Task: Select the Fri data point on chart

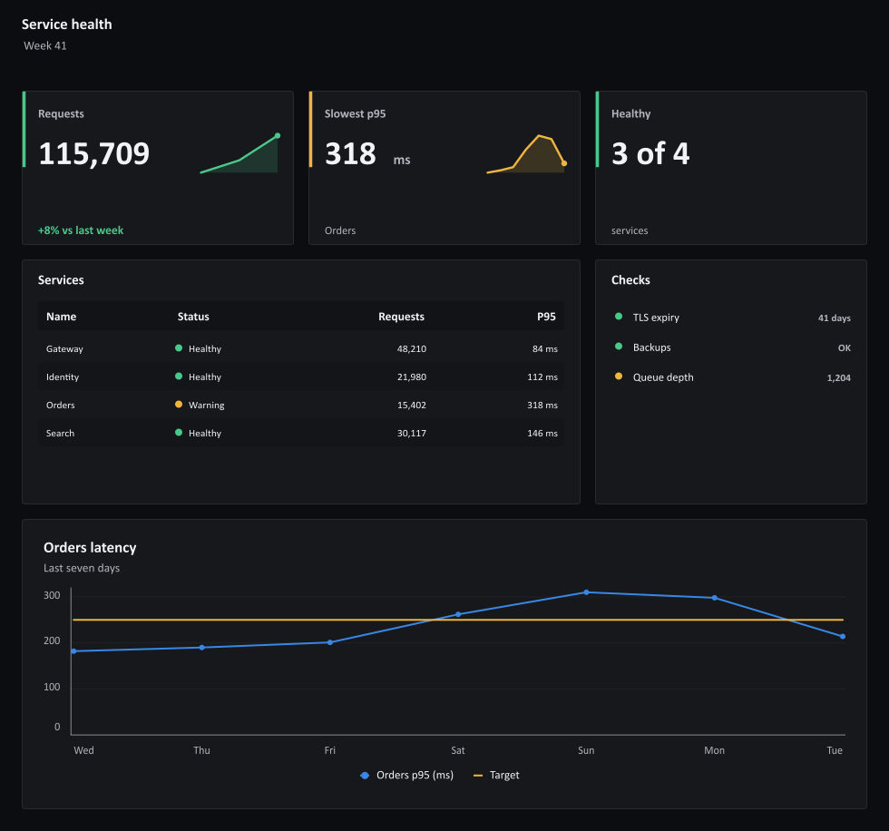Action: 330,642
